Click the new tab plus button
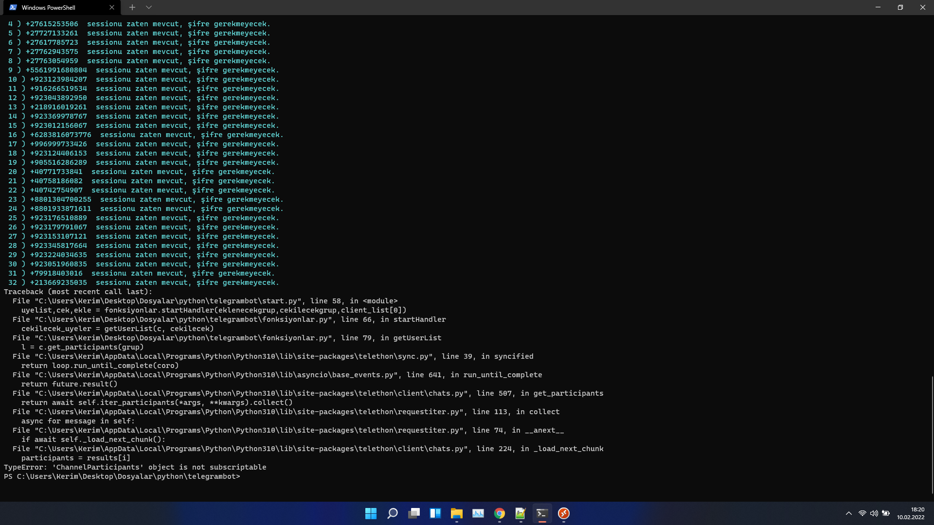 coord(132,7)
